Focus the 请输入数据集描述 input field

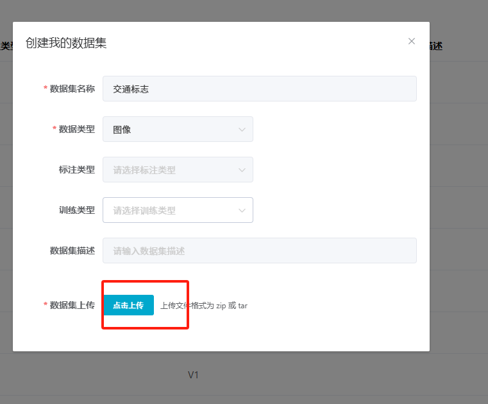click(259, 250)
